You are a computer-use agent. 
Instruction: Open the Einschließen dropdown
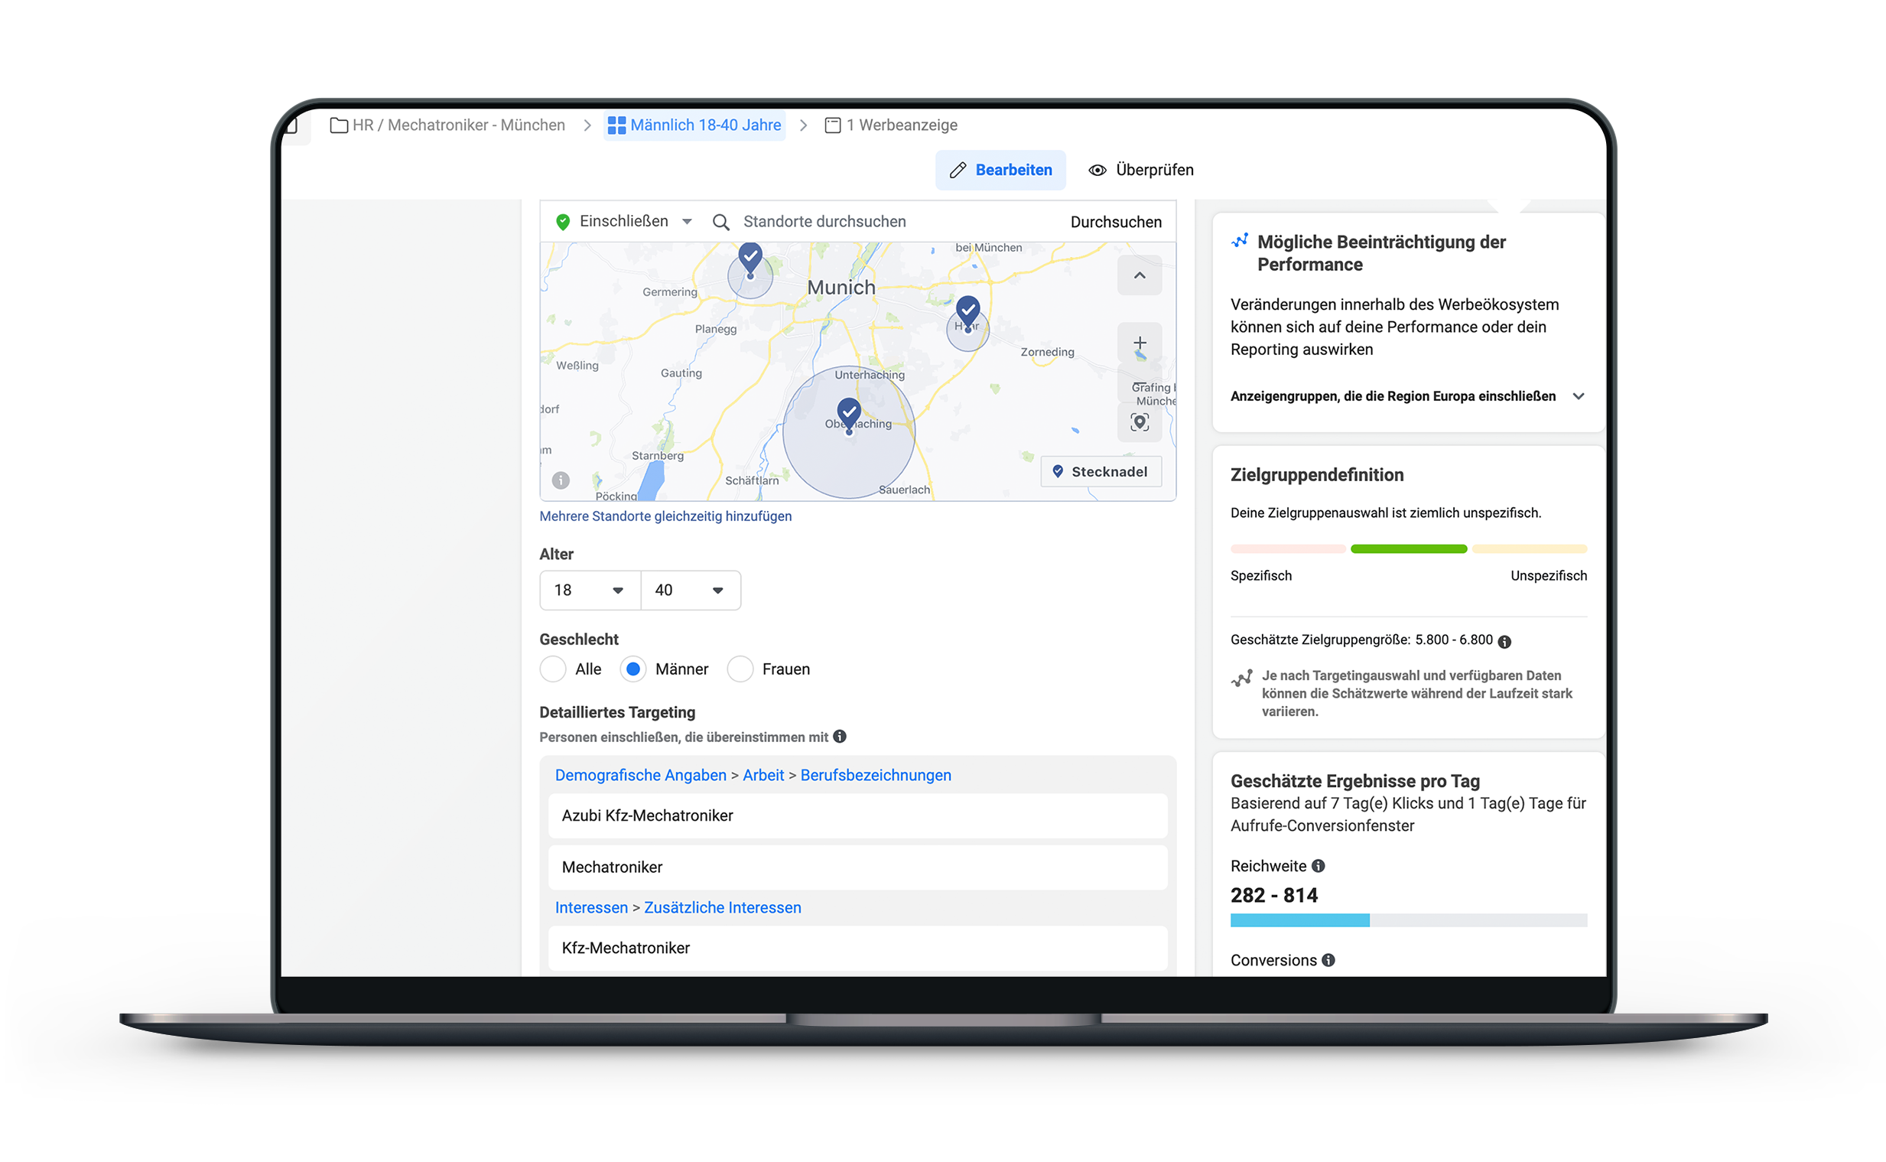(x=623, y=221)
